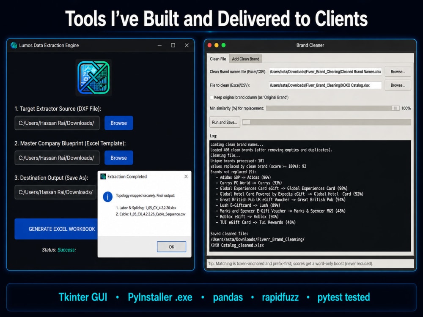Click 'Currys PC World -> Currys' log line

point(249,183)
